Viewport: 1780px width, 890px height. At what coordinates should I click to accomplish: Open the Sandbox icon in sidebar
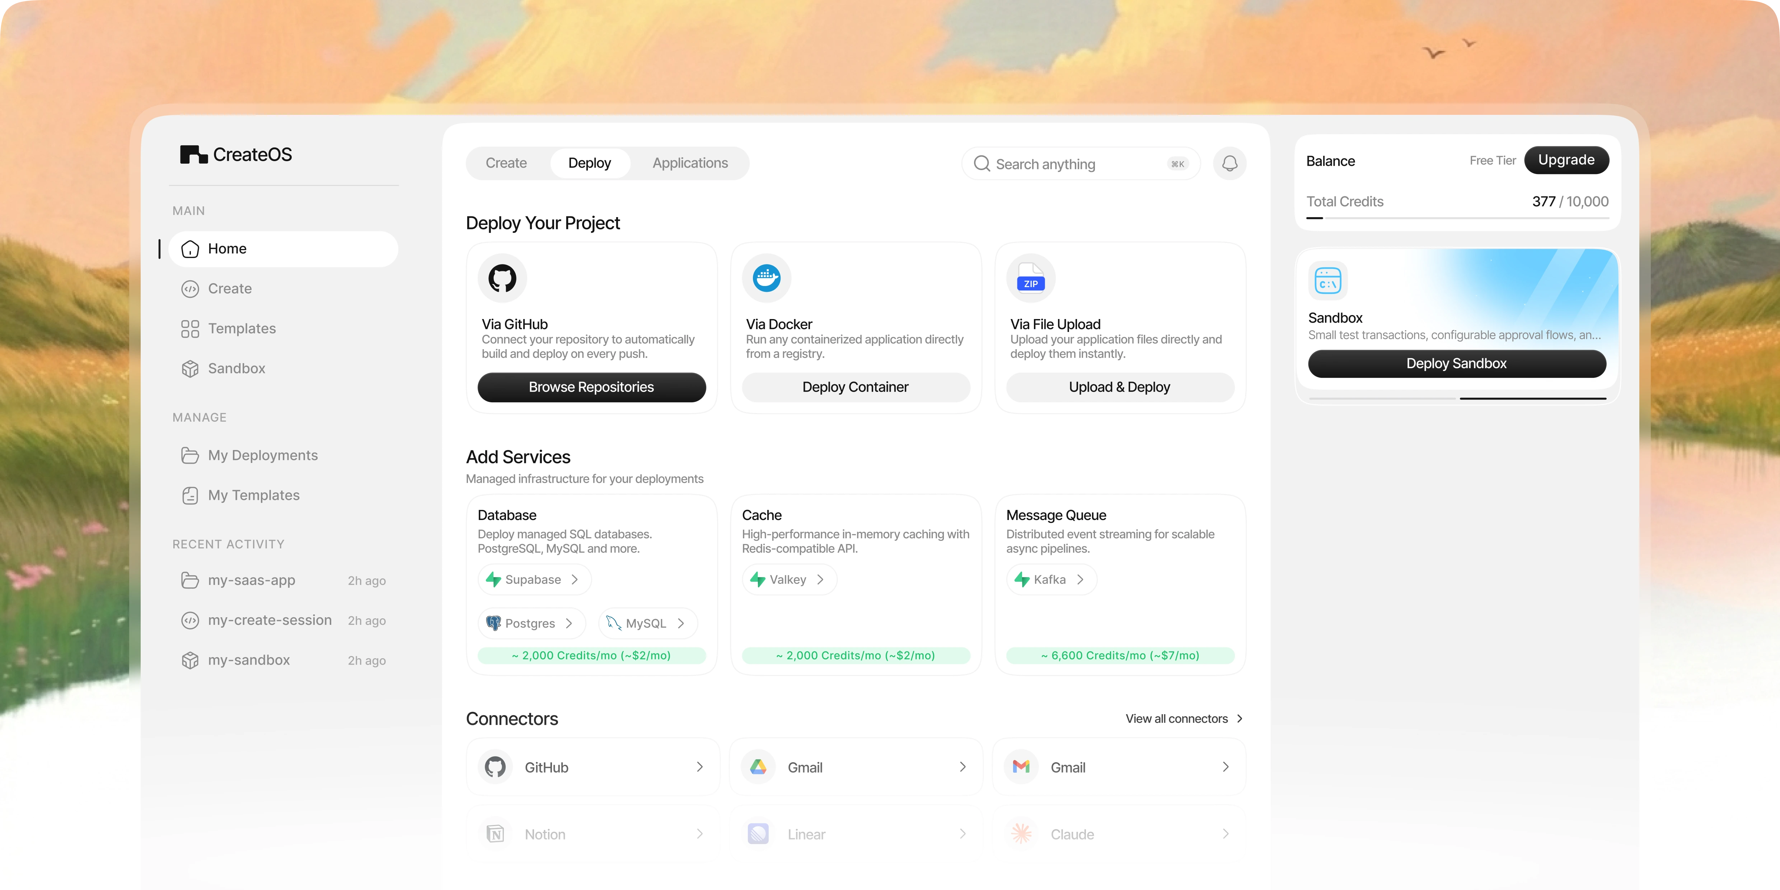coord(191,368)
